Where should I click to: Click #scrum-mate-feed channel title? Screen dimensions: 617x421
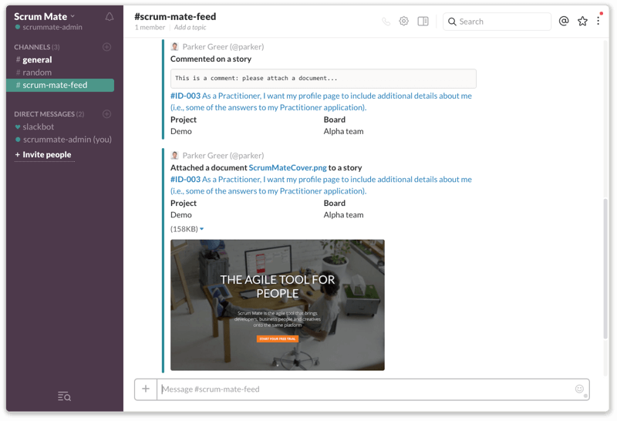pos(175,16)
